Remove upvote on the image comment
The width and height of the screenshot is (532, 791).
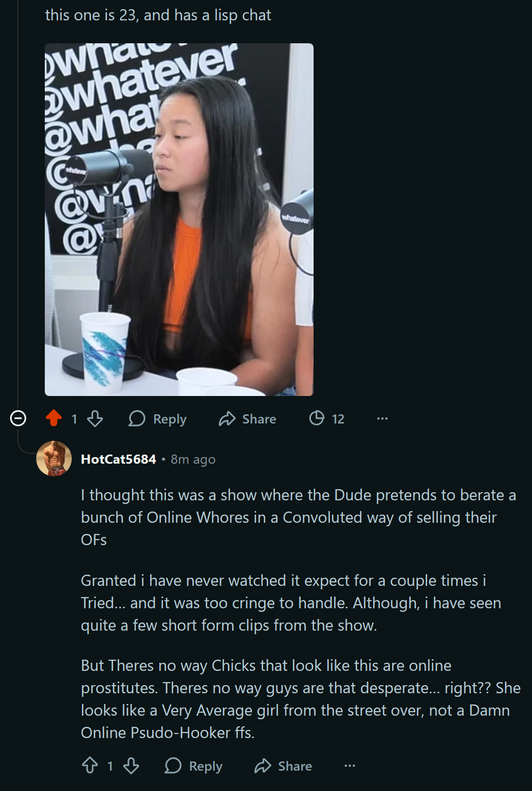click(53, 418)
